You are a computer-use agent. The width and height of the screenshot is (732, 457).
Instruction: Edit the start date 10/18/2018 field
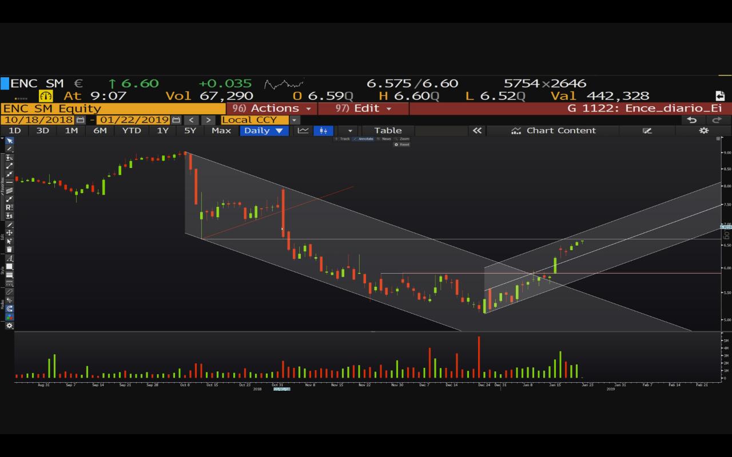[x=37, y=120]
